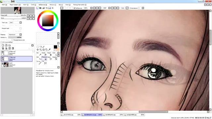
Task: Choose the vector Eraser tool
Action: [44, 54]
